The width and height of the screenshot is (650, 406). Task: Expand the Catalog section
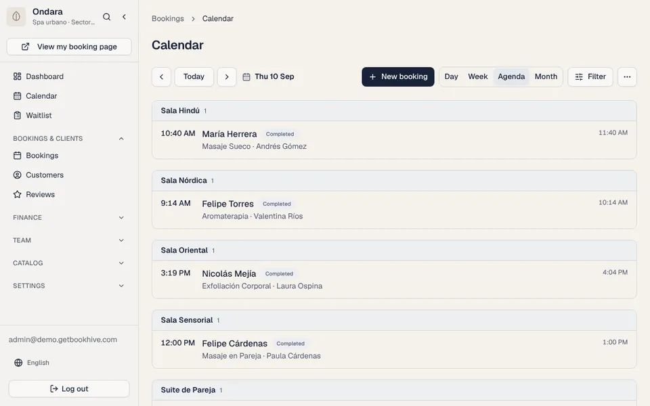click(x=69, y=263)
